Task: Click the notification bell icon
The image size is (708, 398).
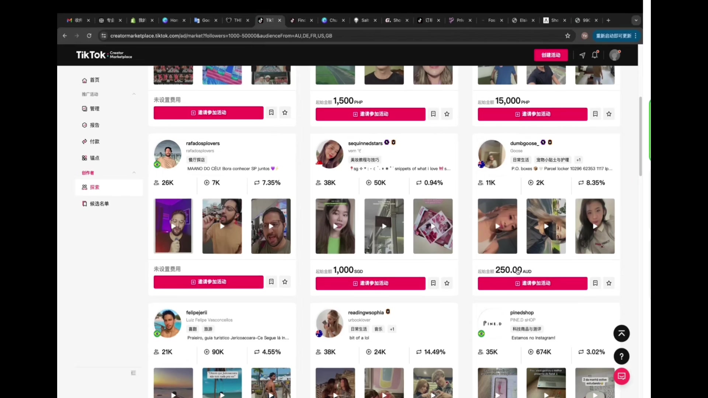Action: point(594,55)
